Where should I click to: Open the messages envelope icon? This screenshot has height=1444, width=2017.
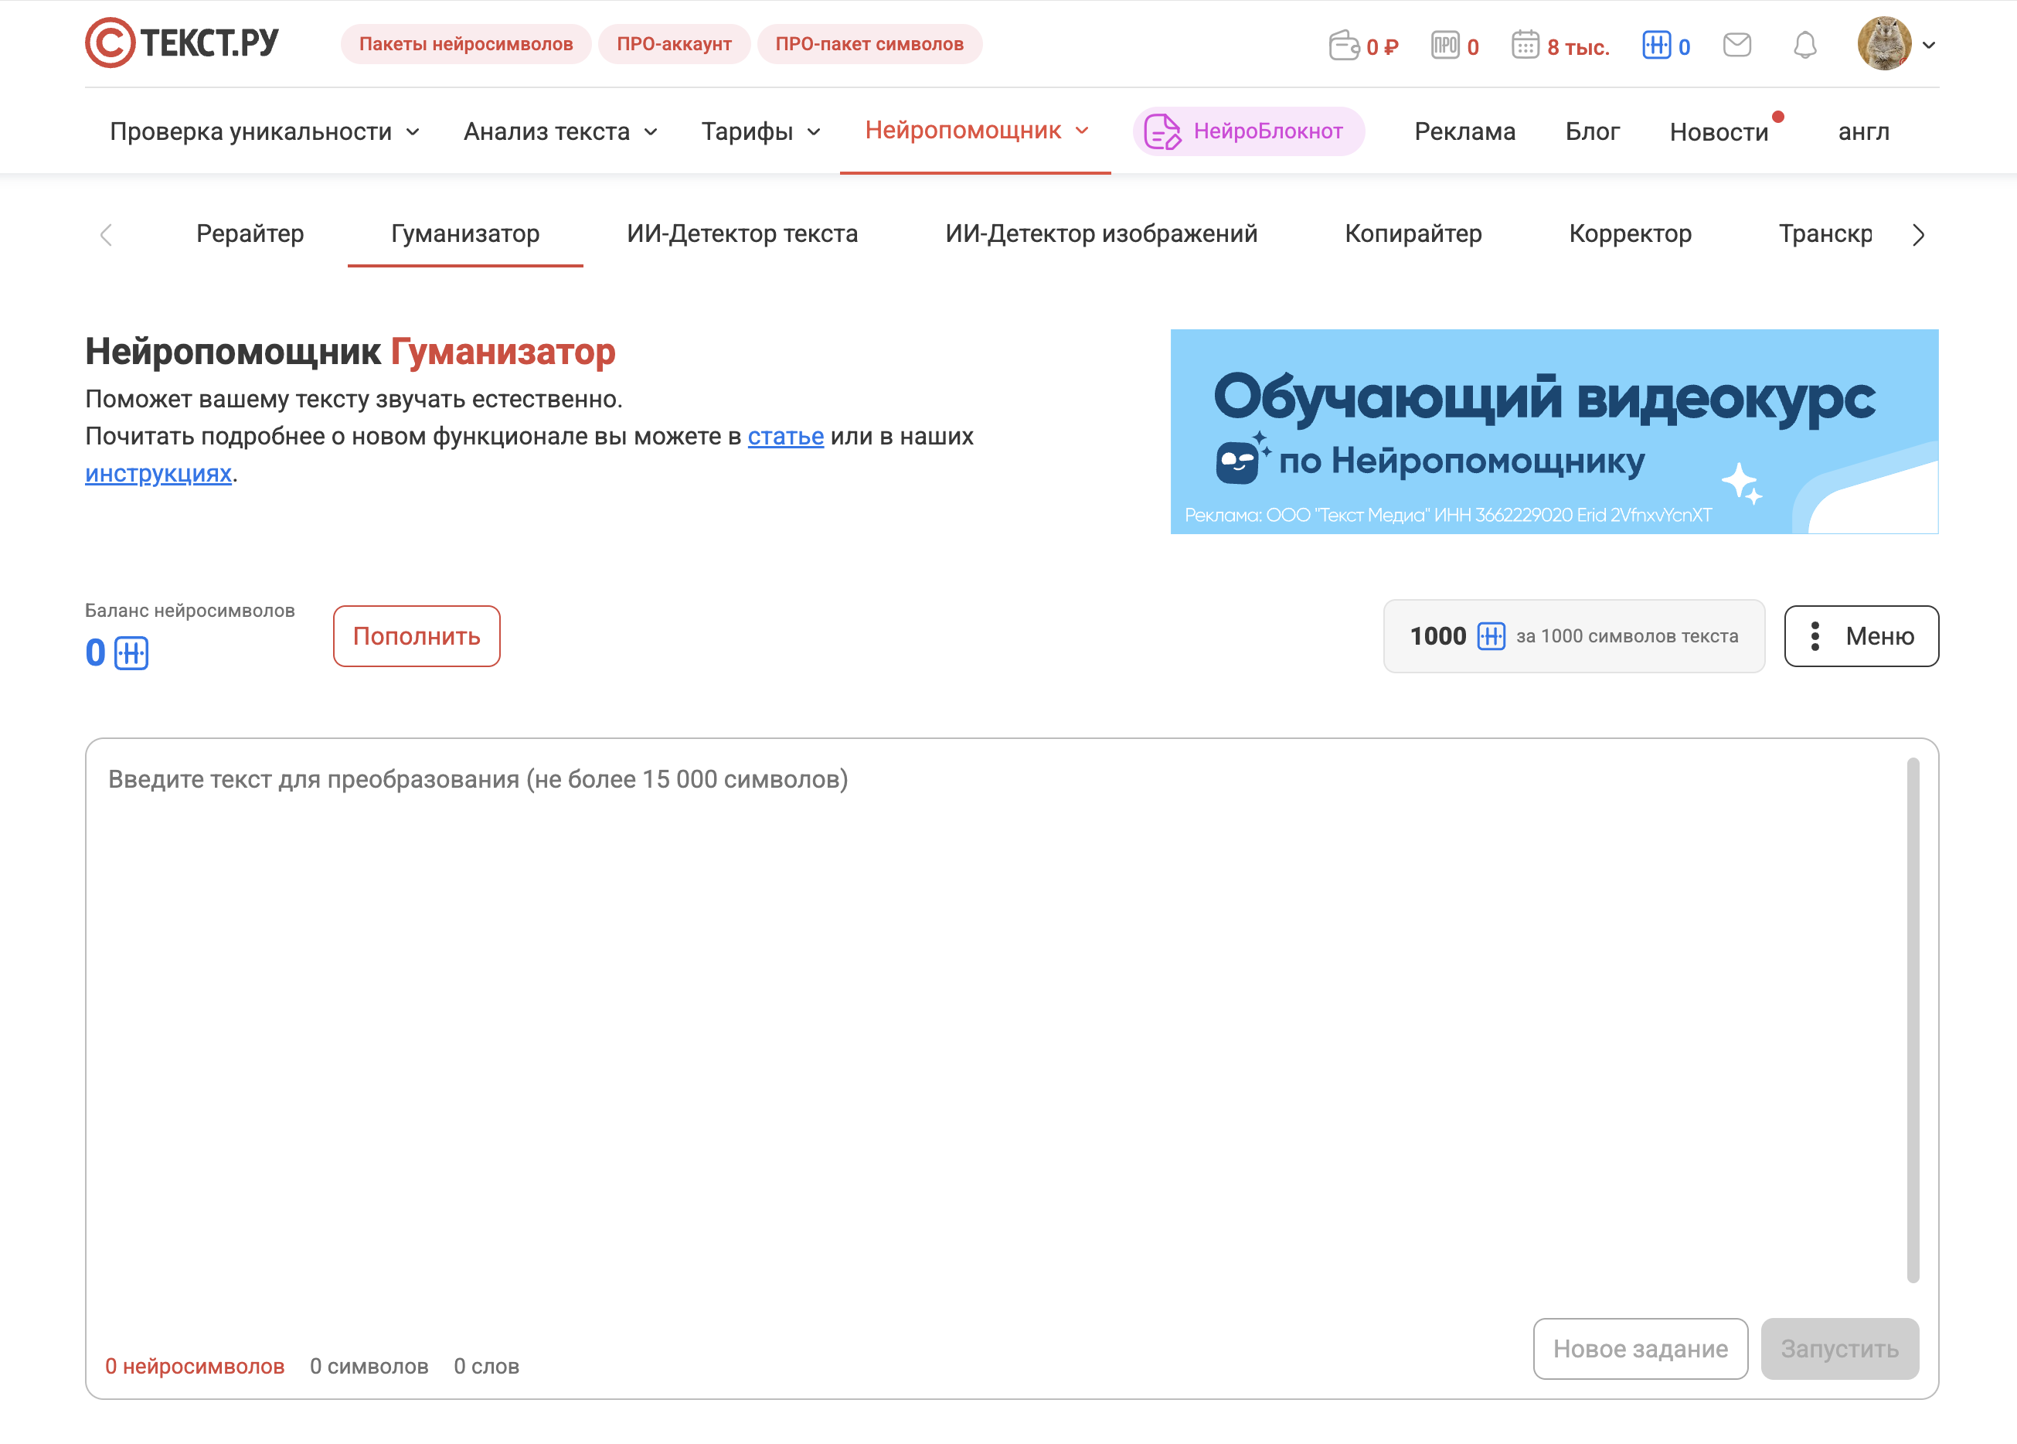click(1737, 45)
